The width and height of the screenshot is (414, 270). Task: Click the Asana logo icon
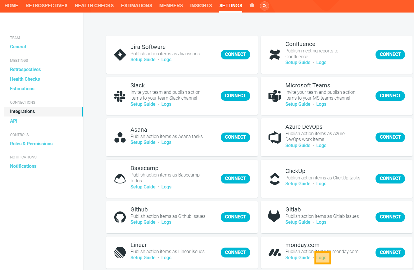click(x=120, y=137)
